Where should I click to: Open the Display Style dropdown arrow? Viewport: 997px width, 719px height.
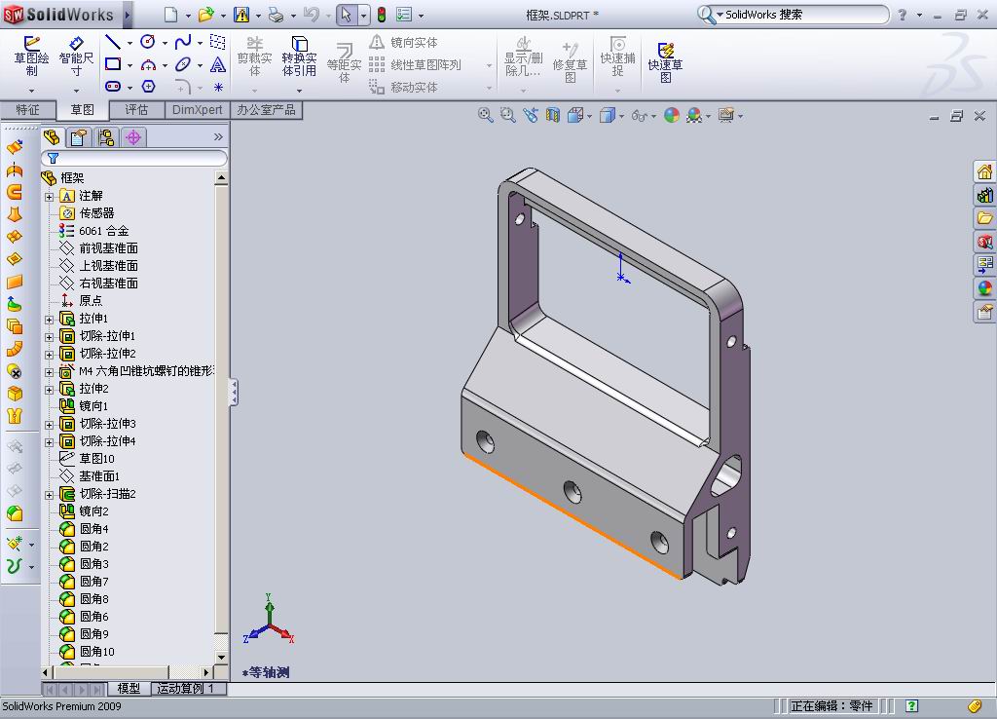coord(621,116)
